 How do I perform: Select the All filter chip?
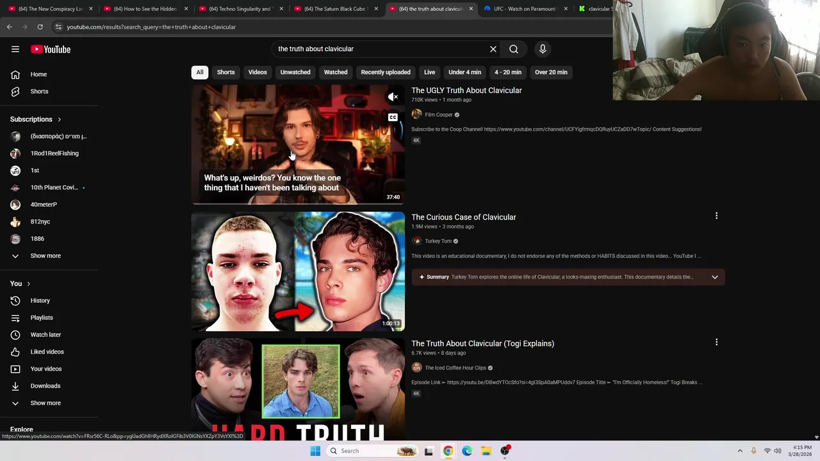(x=200, y=72)
